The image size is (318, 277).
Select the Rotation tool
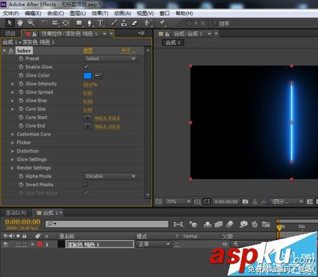pyautogui.click(x=45, y=23)
